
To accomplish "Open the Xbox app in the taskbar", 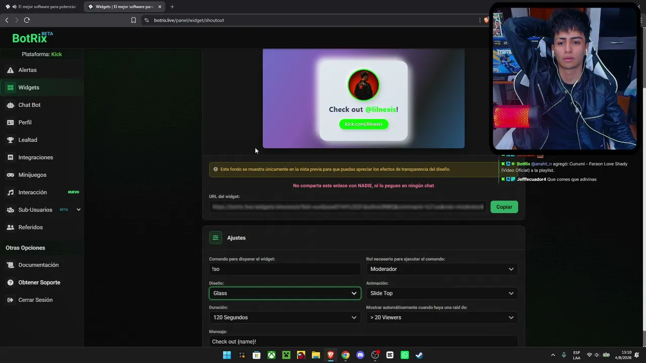I will (x=272, y=355).
